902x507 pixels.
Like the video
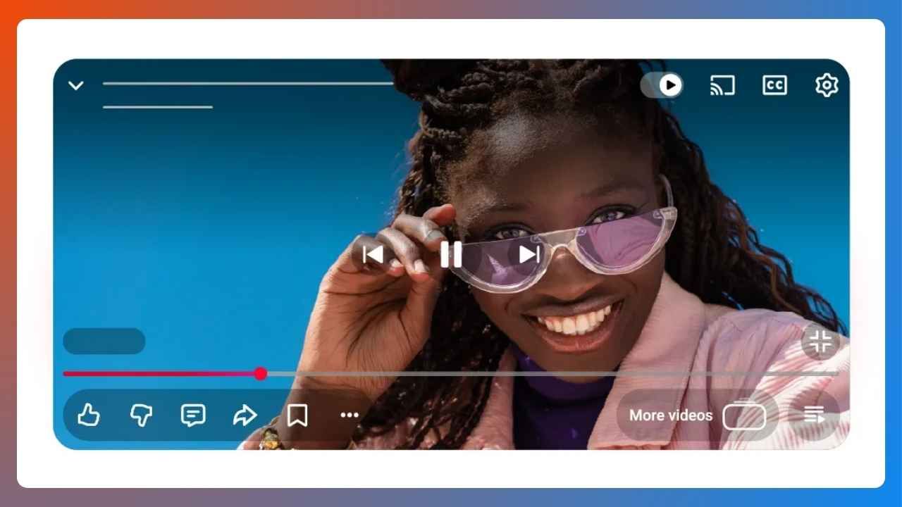coord(89,415)
